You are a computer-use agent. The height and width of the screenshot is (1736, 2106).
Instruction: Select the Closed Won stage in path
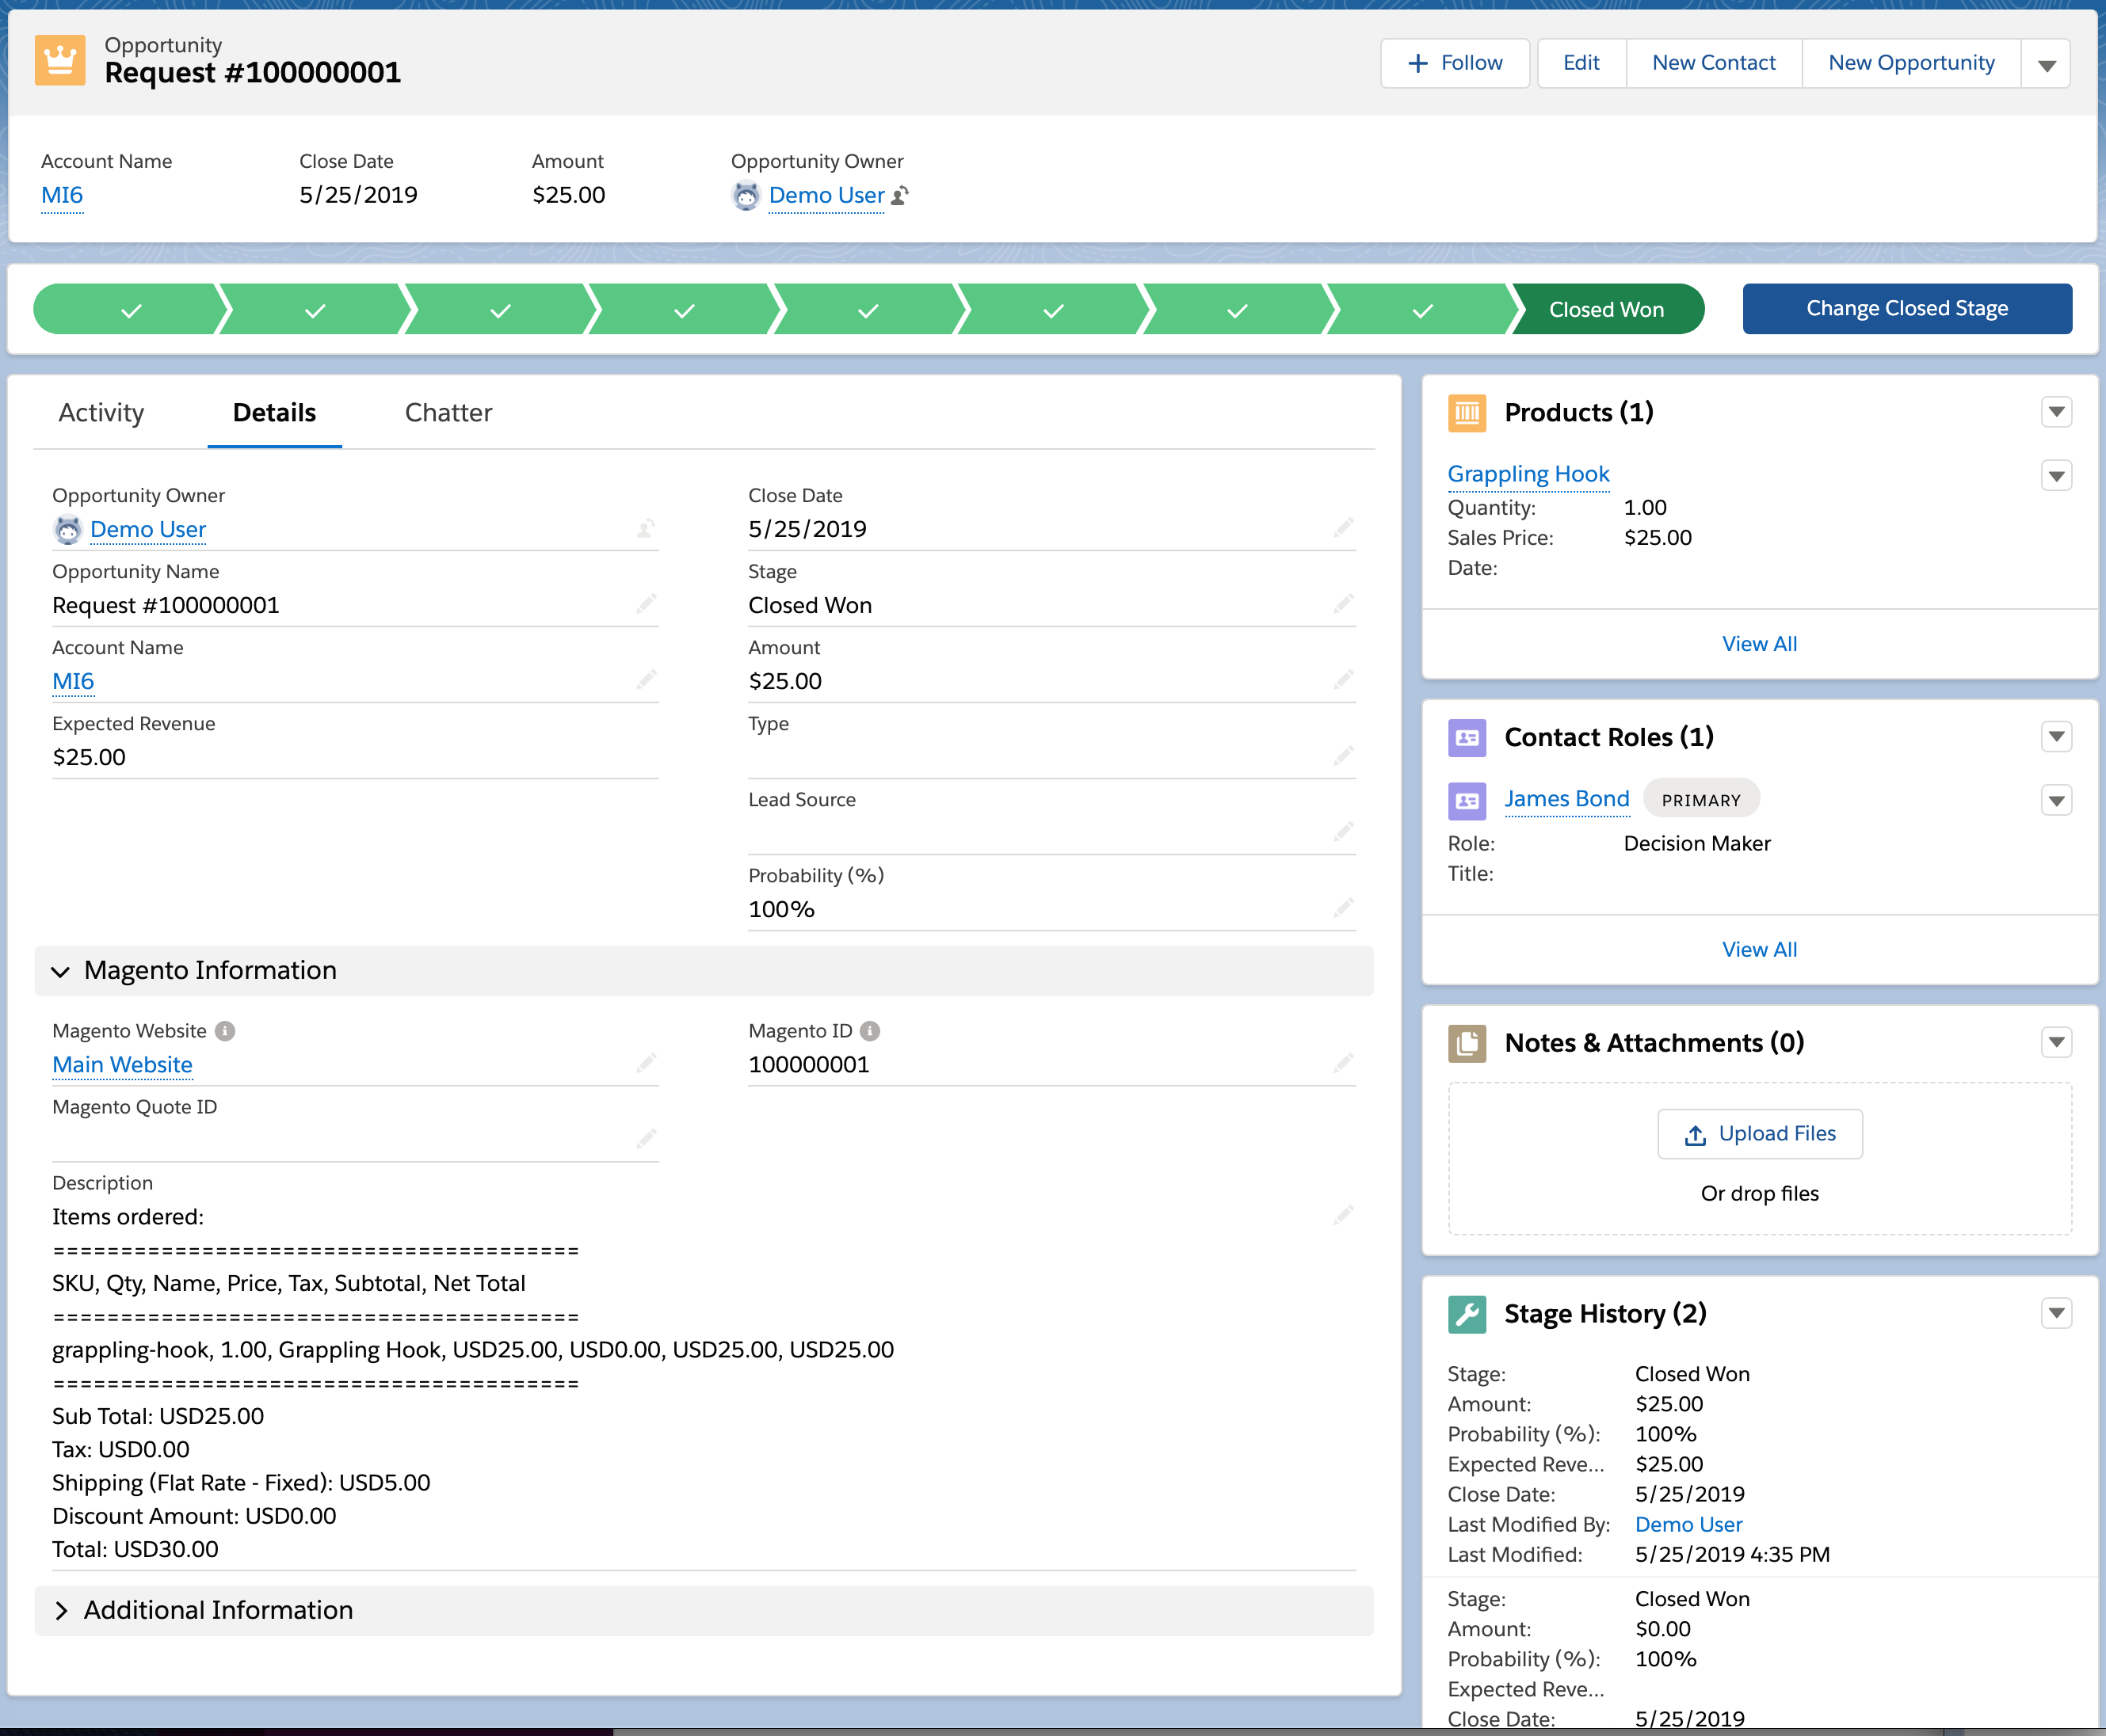click(x=1606, y=310)
